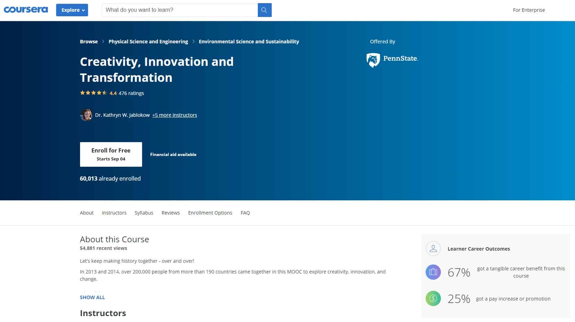Expand the description with SHOW ALL
Screen dimensions: 575x322
pos(92,297)
